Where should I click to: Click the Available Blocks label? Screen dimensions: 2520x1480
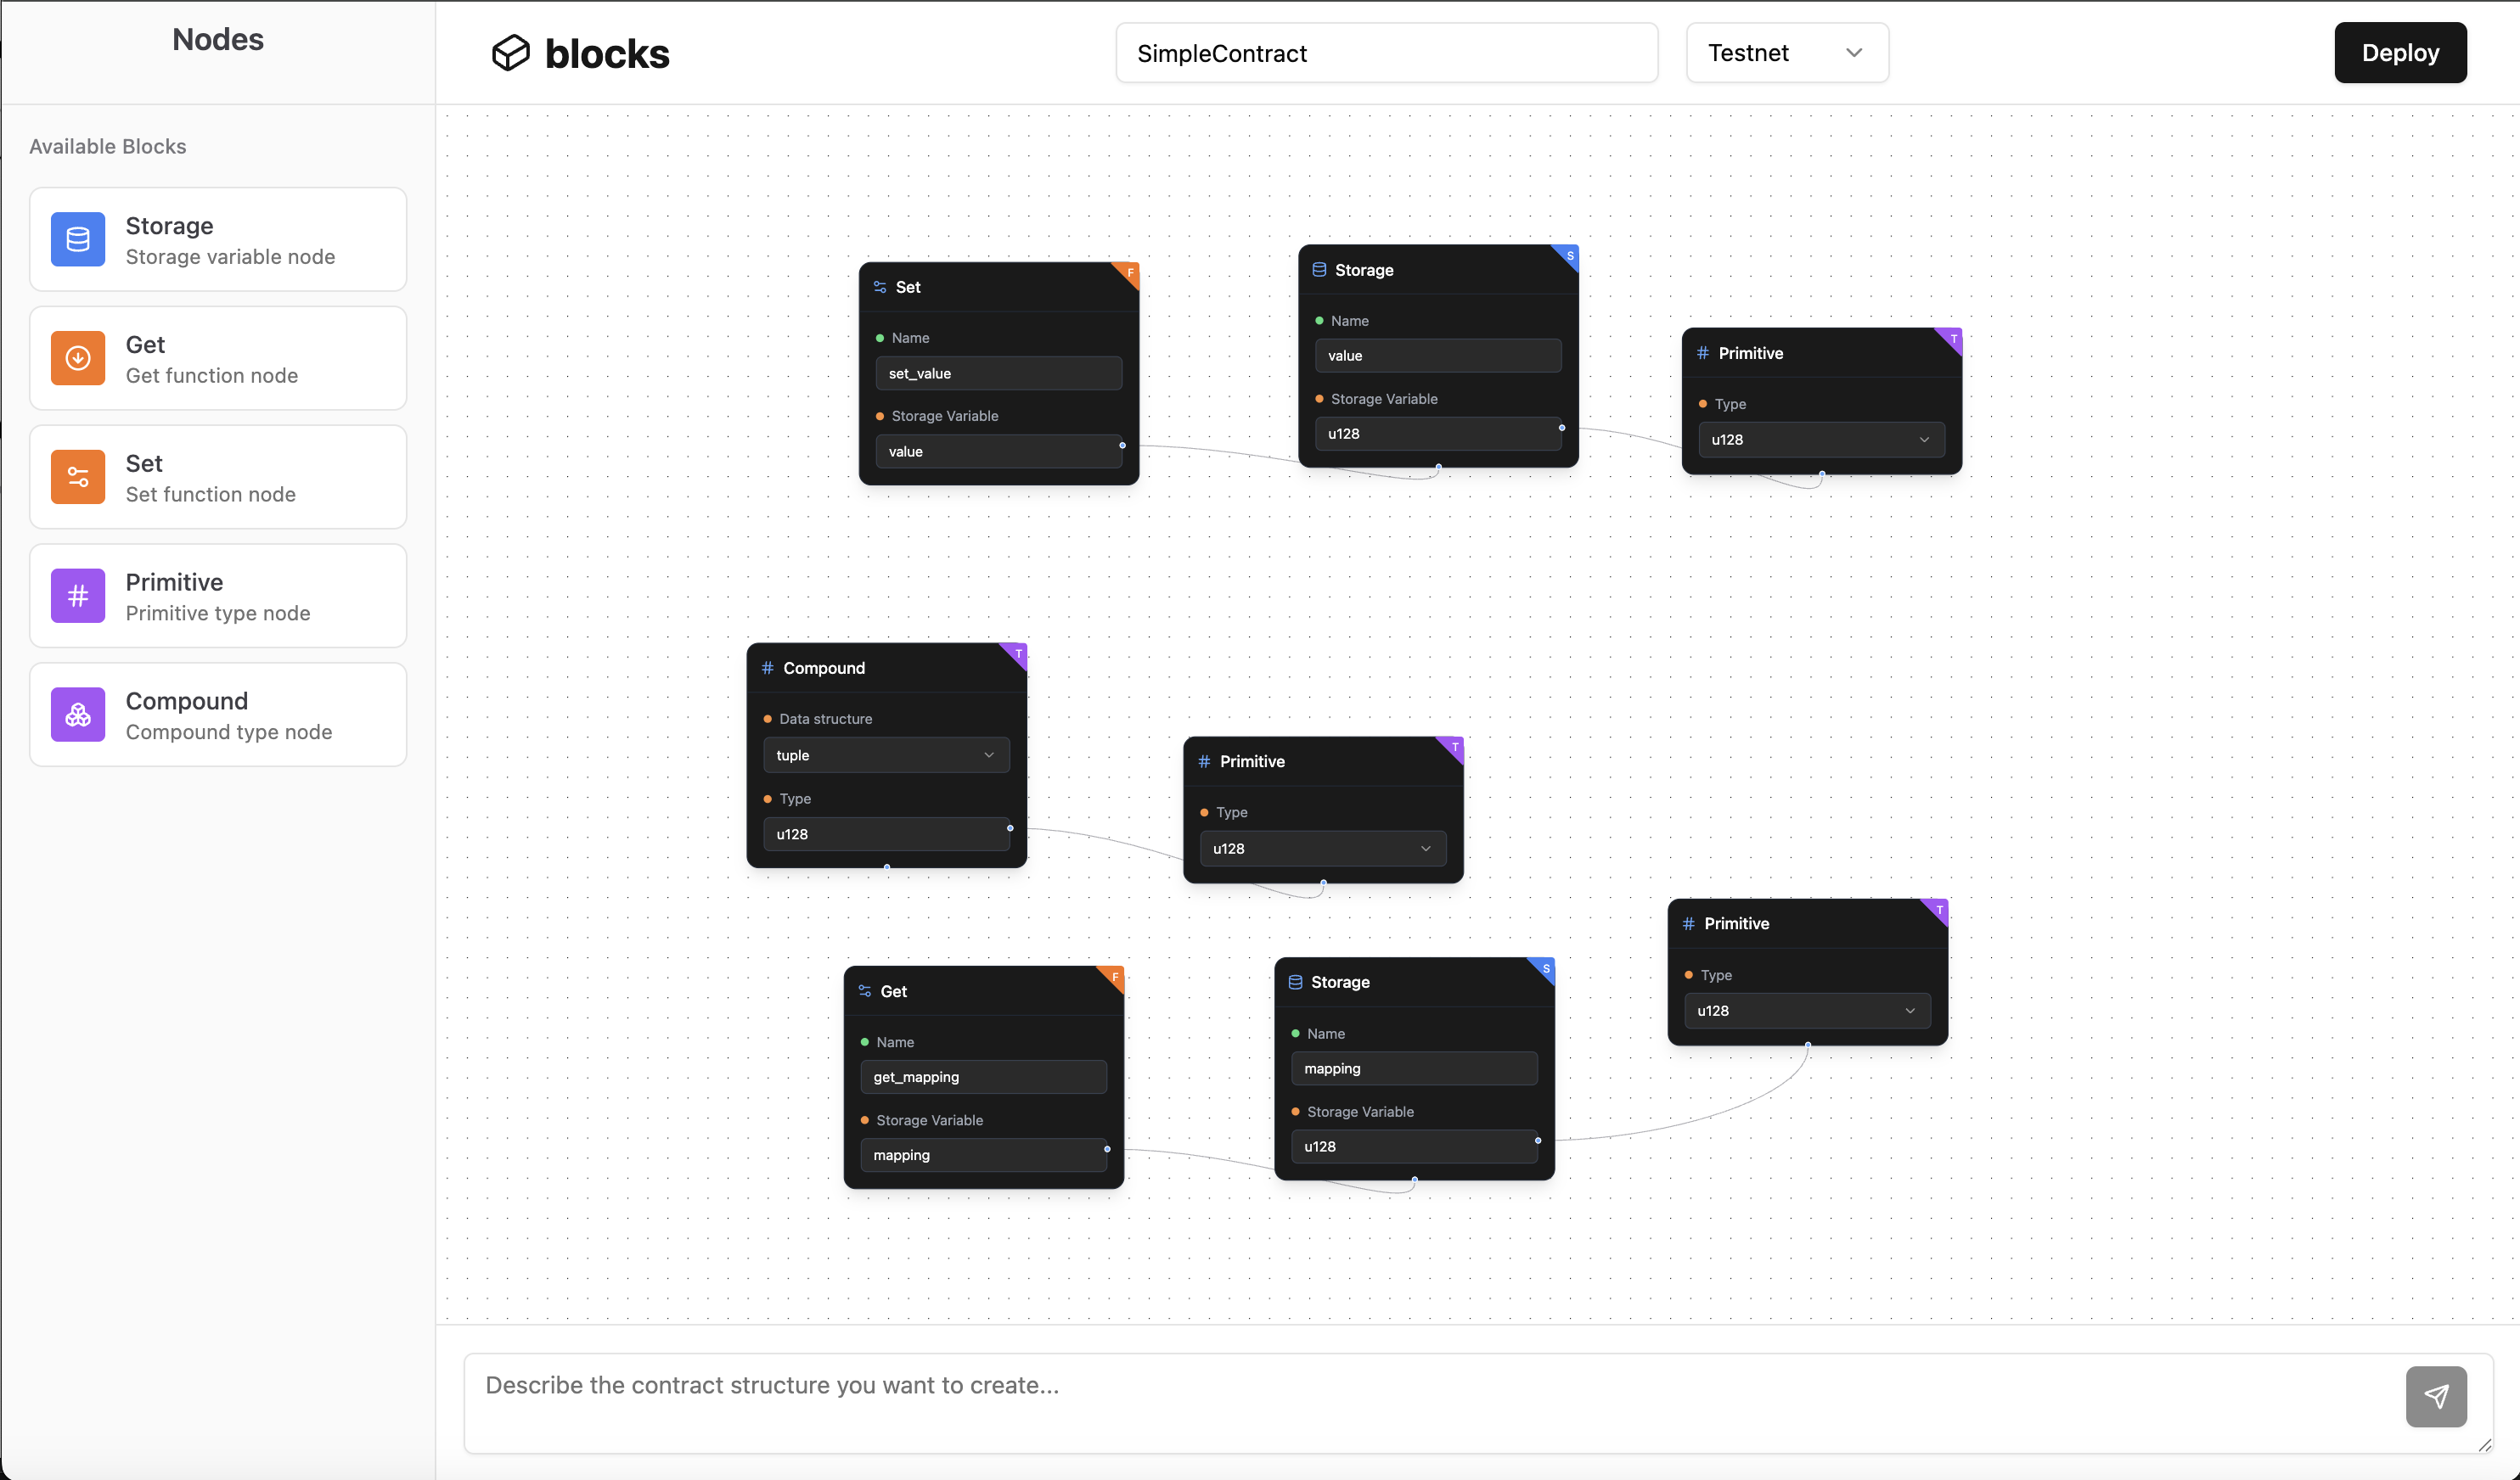108,146
